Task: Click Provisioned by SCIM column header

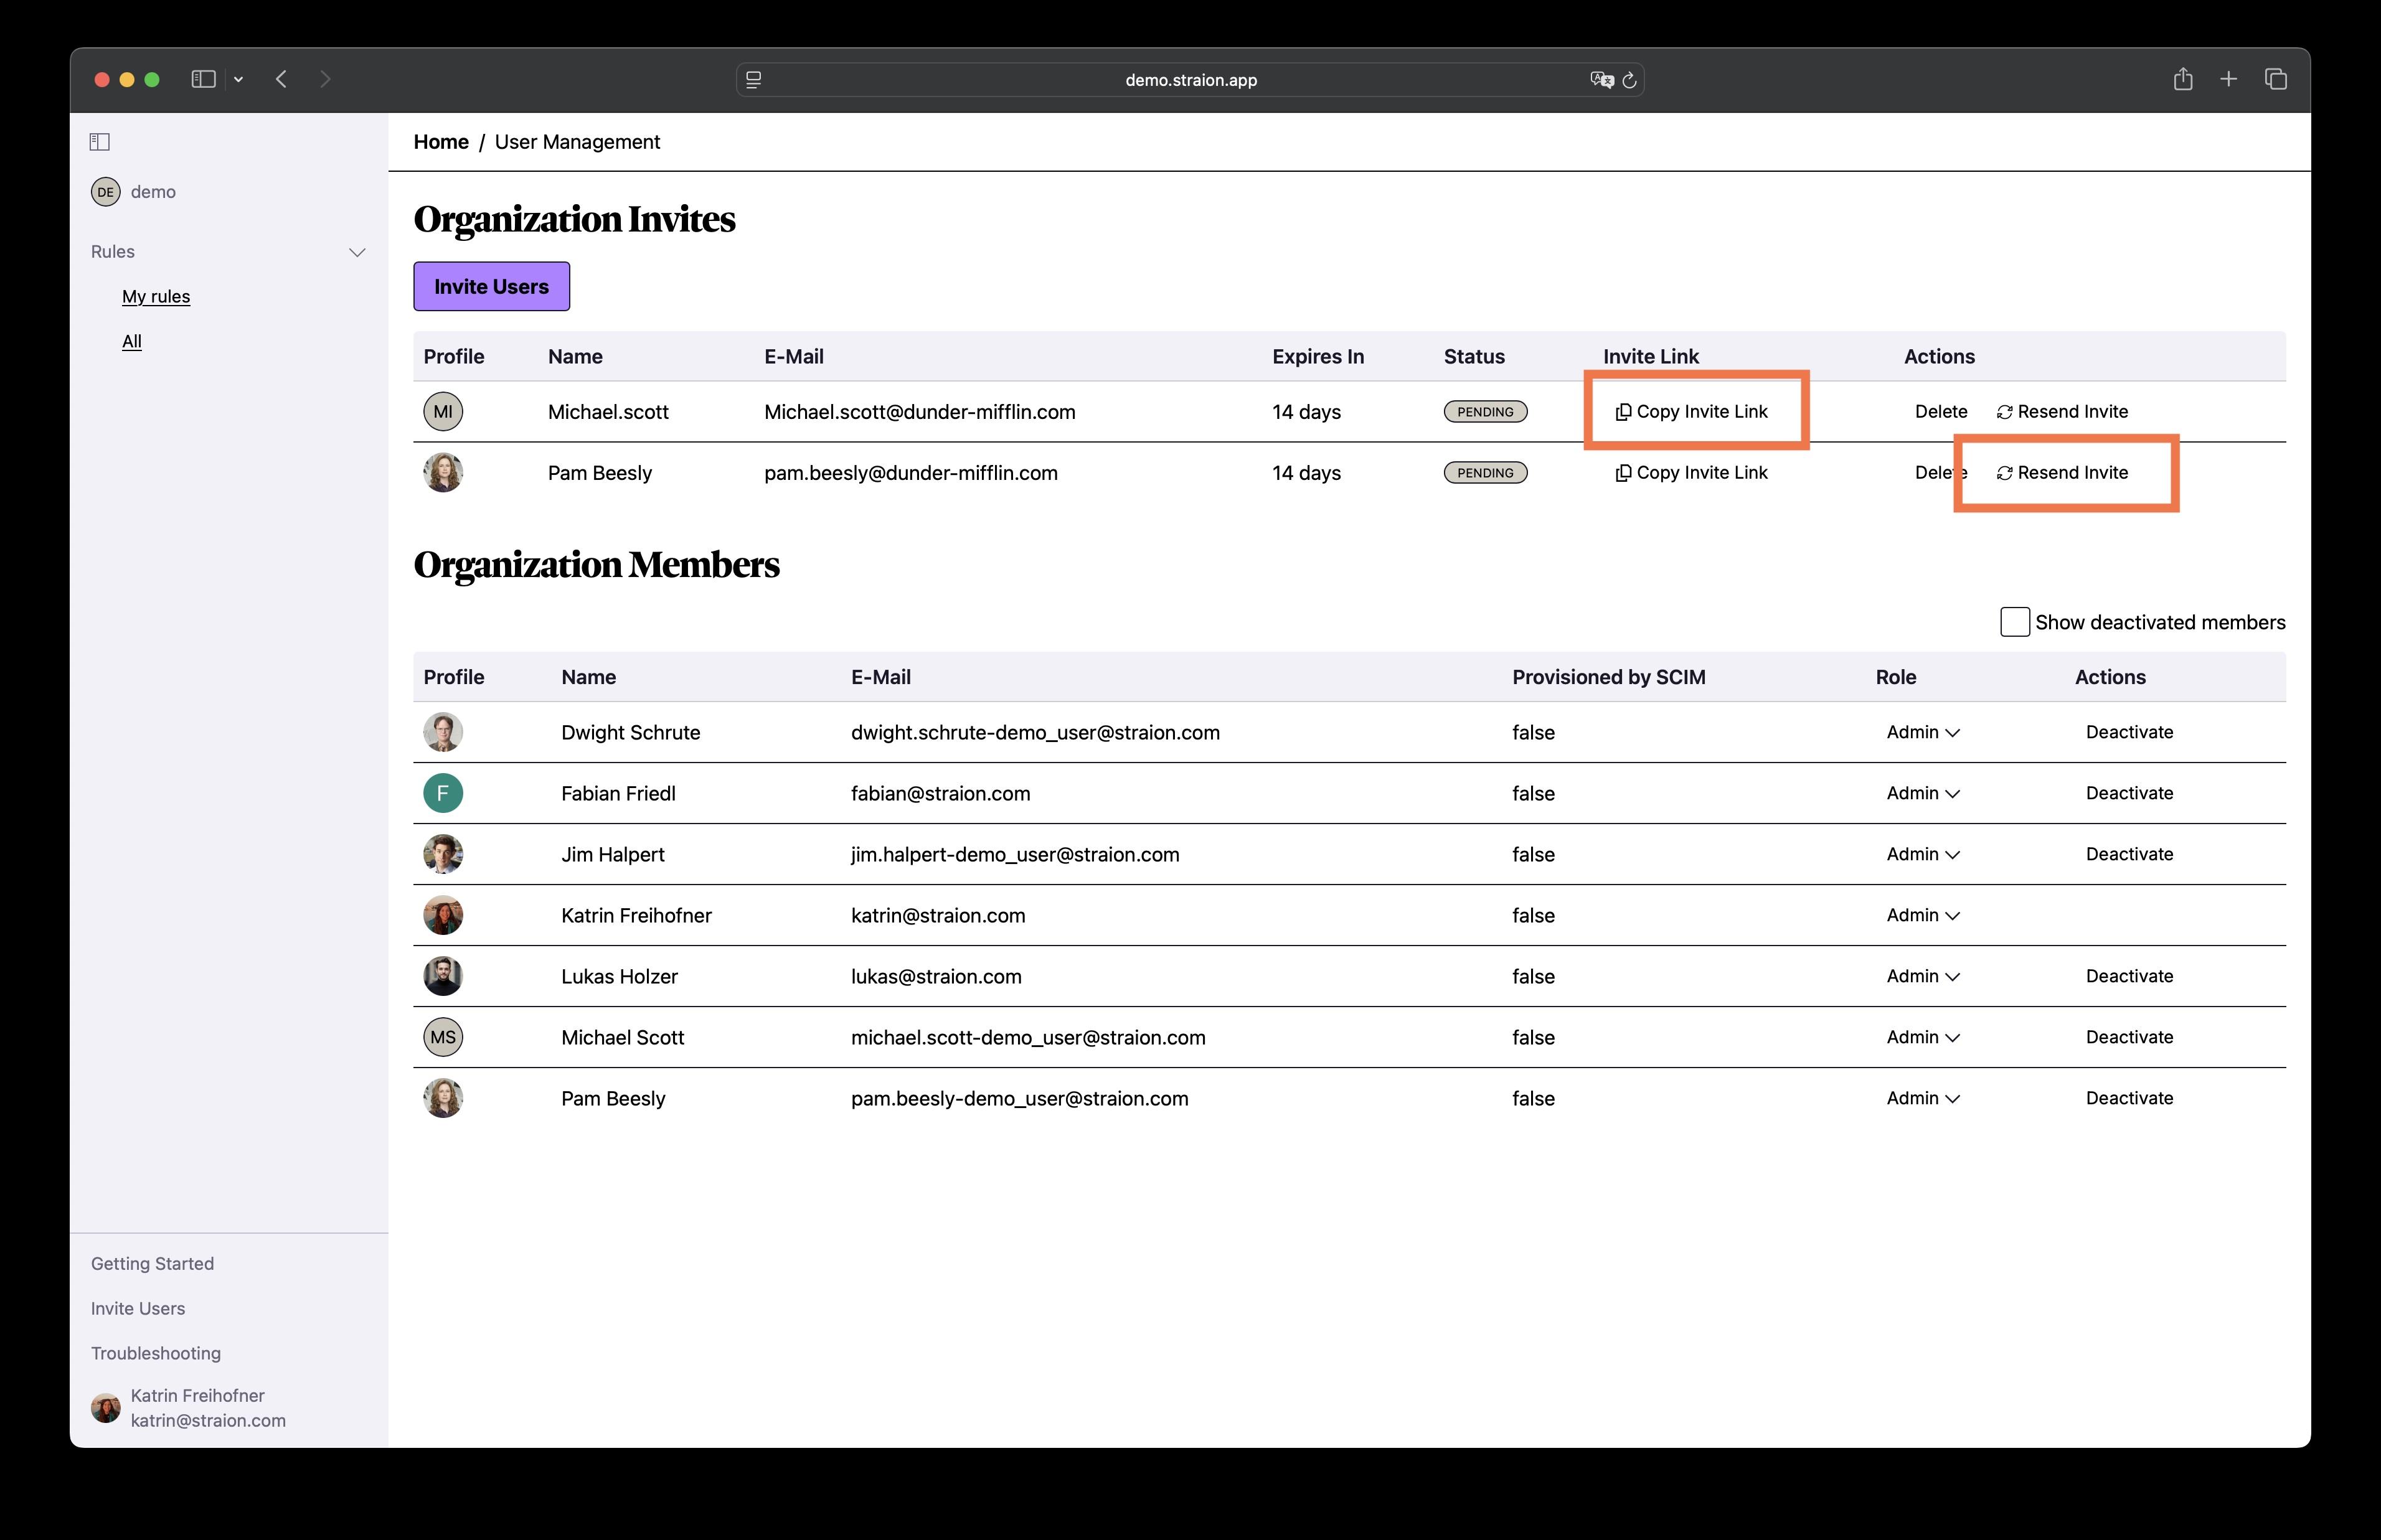Action: [x=1608, y=677]
